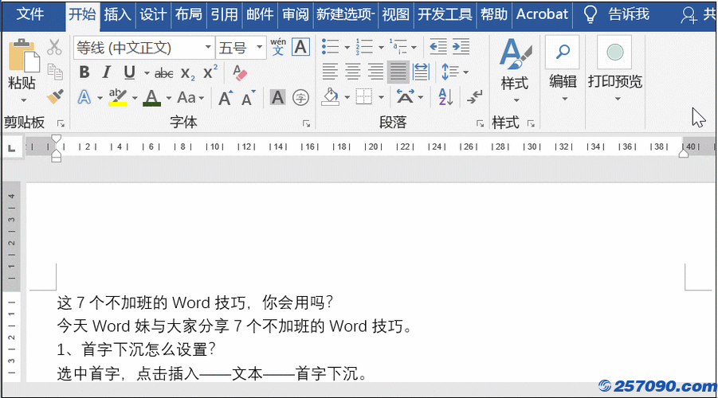This screenshot has width=718, height=398.
Task: Open the Paragraph dialog launcher
Action: point(480,123)
